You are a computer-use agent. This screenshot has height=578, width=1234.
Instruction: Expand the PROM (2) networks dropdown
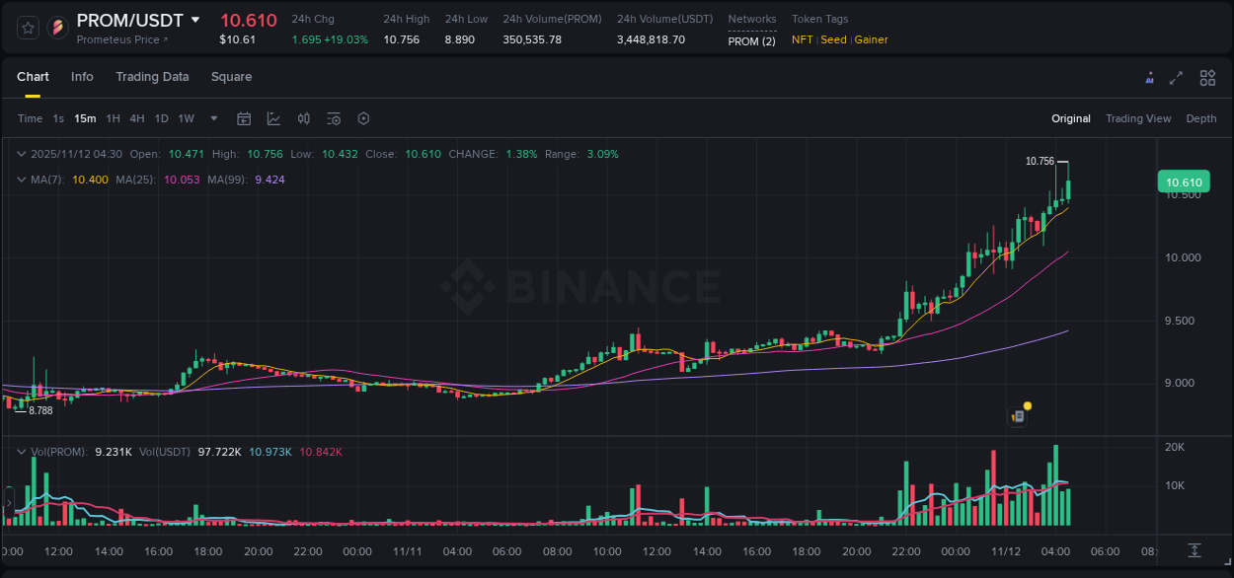751,40
